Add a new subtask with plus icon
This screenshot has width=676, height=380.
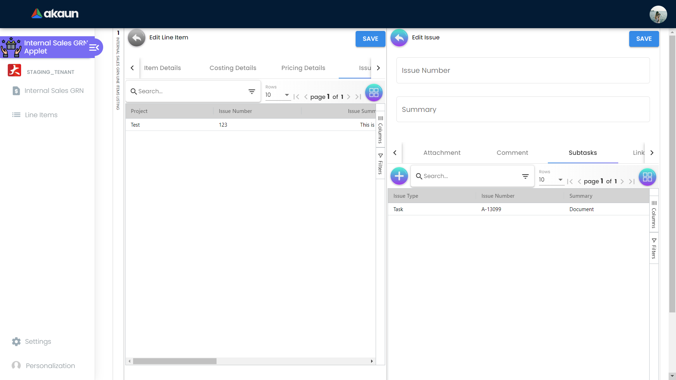(x=399, y=176)
